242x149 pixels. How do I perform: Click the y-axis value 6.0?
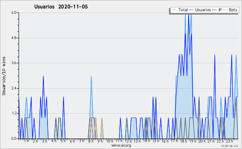pos(14,12)
